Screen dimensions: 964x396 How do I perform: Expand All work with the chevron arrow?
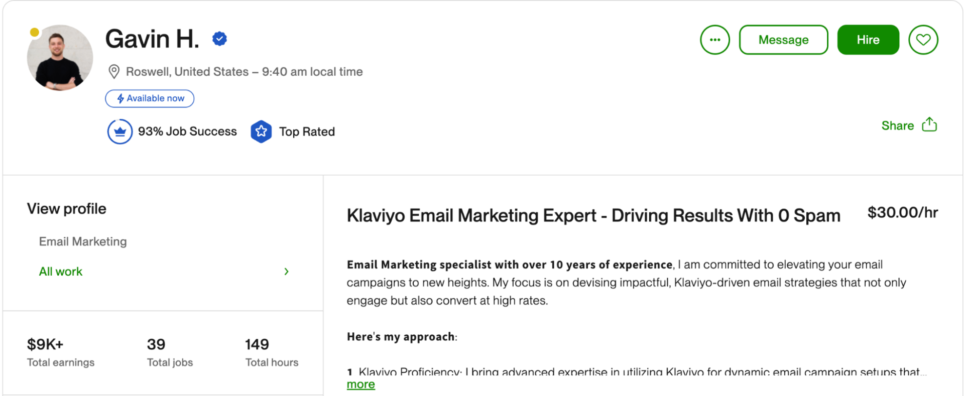(x=286, y=272)
